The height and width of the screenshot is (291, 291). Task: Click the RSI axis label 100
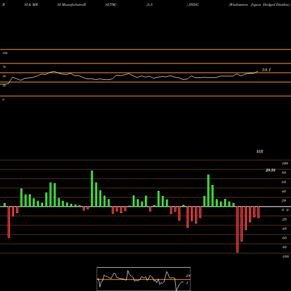[5, 53]
